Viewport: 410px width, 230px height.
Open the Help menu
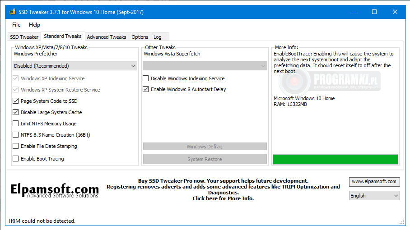coord(34,25)
